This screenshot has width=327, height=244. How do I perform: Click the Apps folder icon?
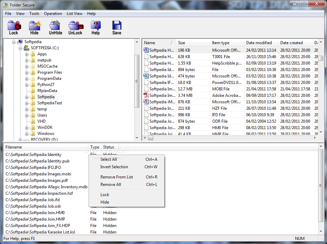pos(33,54)
